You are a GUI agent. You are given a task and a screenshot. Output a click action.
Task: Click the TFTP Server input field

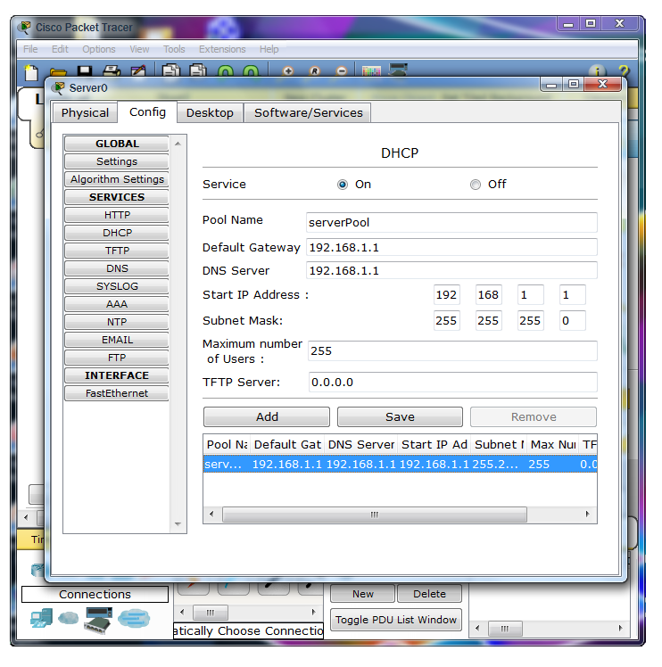pos(452,382)
